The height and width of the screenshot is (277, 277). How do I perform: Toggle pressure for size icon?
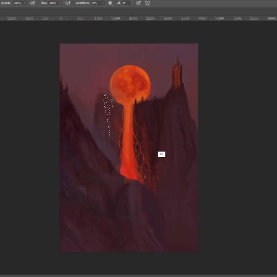[x=138, y=3]
